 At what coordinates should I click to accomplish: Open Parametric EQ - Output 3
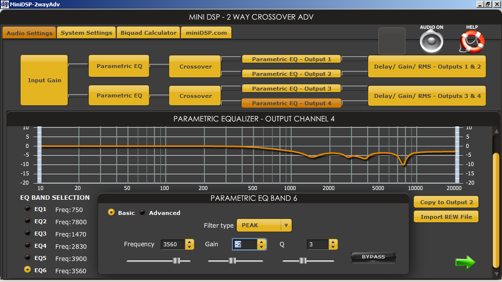coord(291,89)
